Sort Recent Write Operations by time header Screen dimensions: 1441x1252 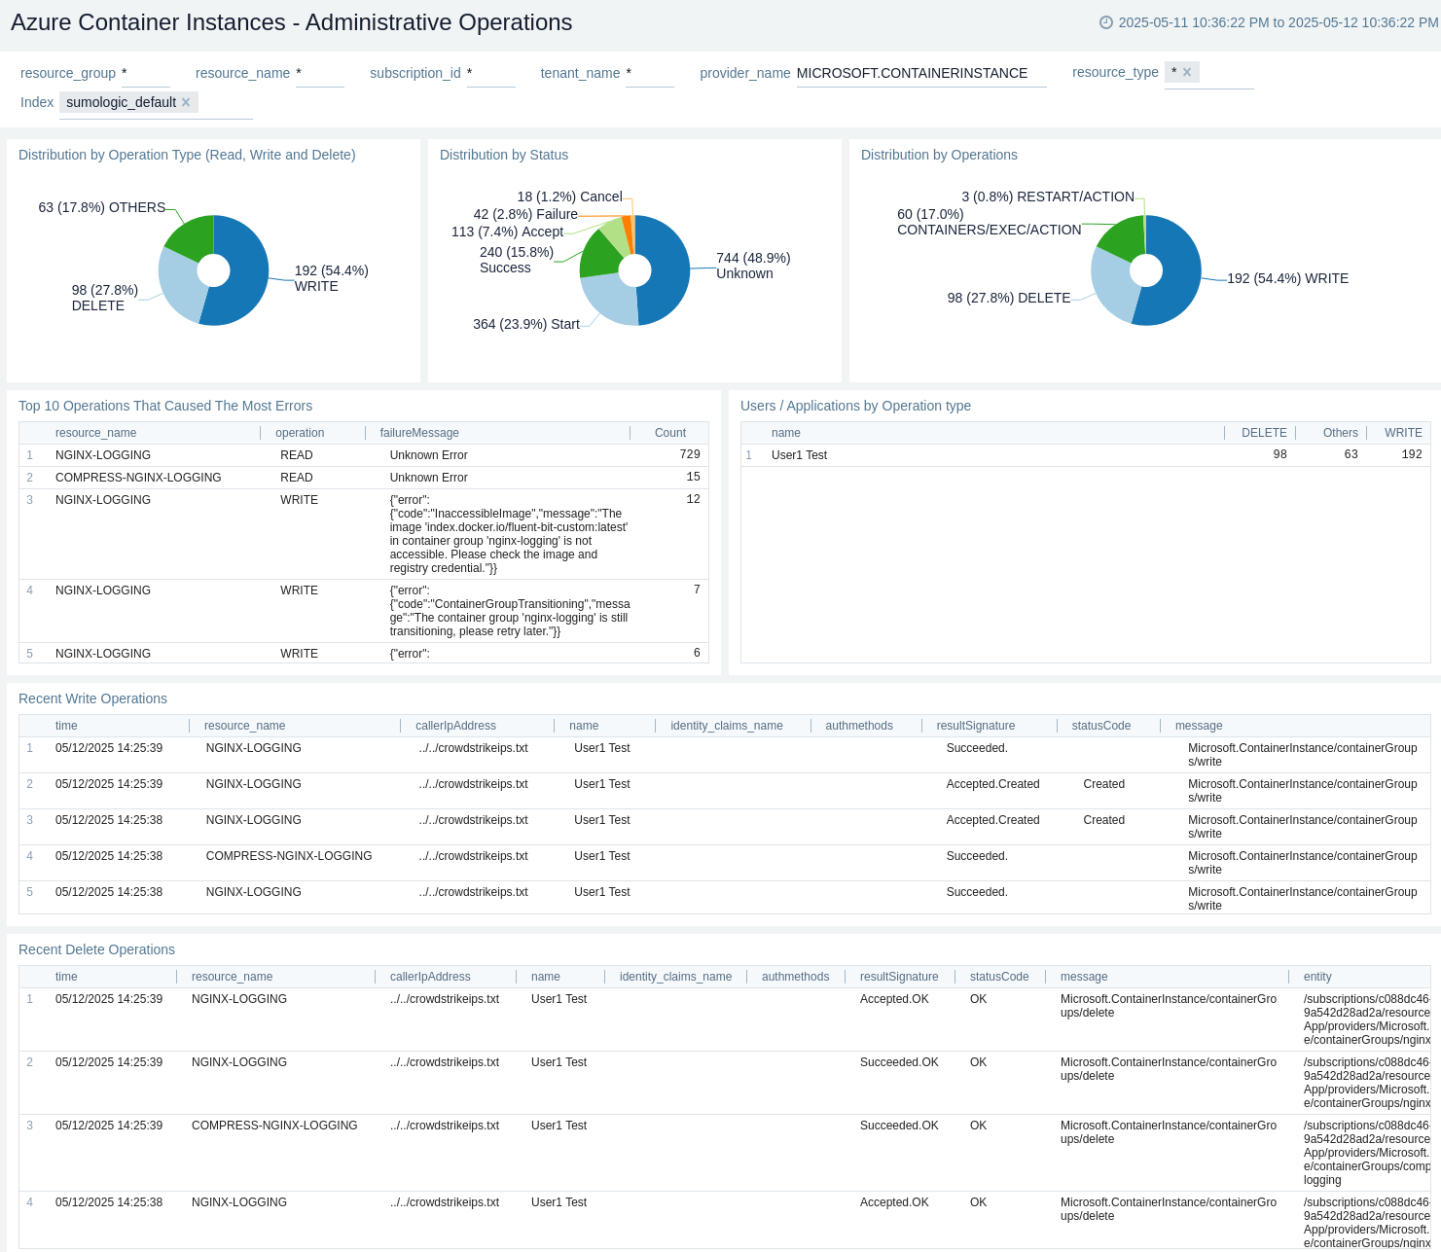(x=66, y=726)
